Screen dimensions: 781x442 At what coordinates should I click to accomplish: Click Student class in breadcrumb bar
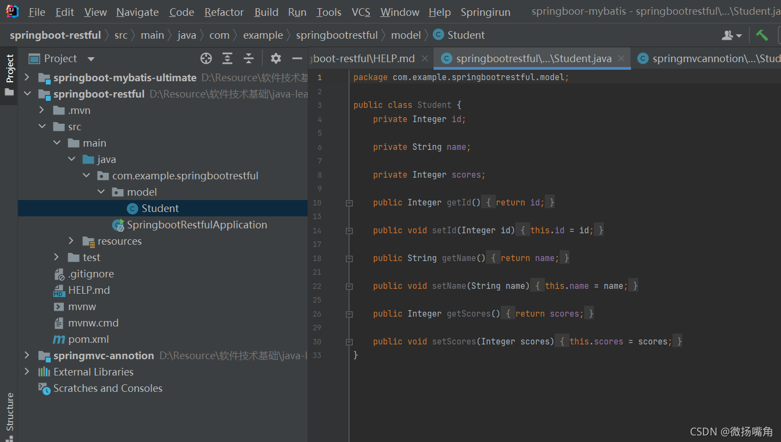pyautogui.click(x=459, y=35)
